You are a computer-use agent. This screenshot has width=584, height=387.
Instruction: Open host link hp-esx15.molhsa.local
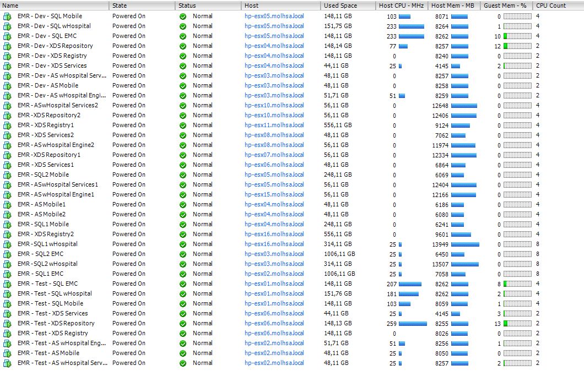[x=274, y=195]
